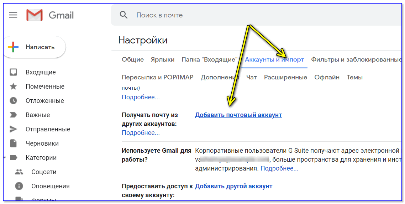Click the Предоставить доступ к своему аккаунту label
Viewport: 405px width, 204px height.
click(157, 190)
